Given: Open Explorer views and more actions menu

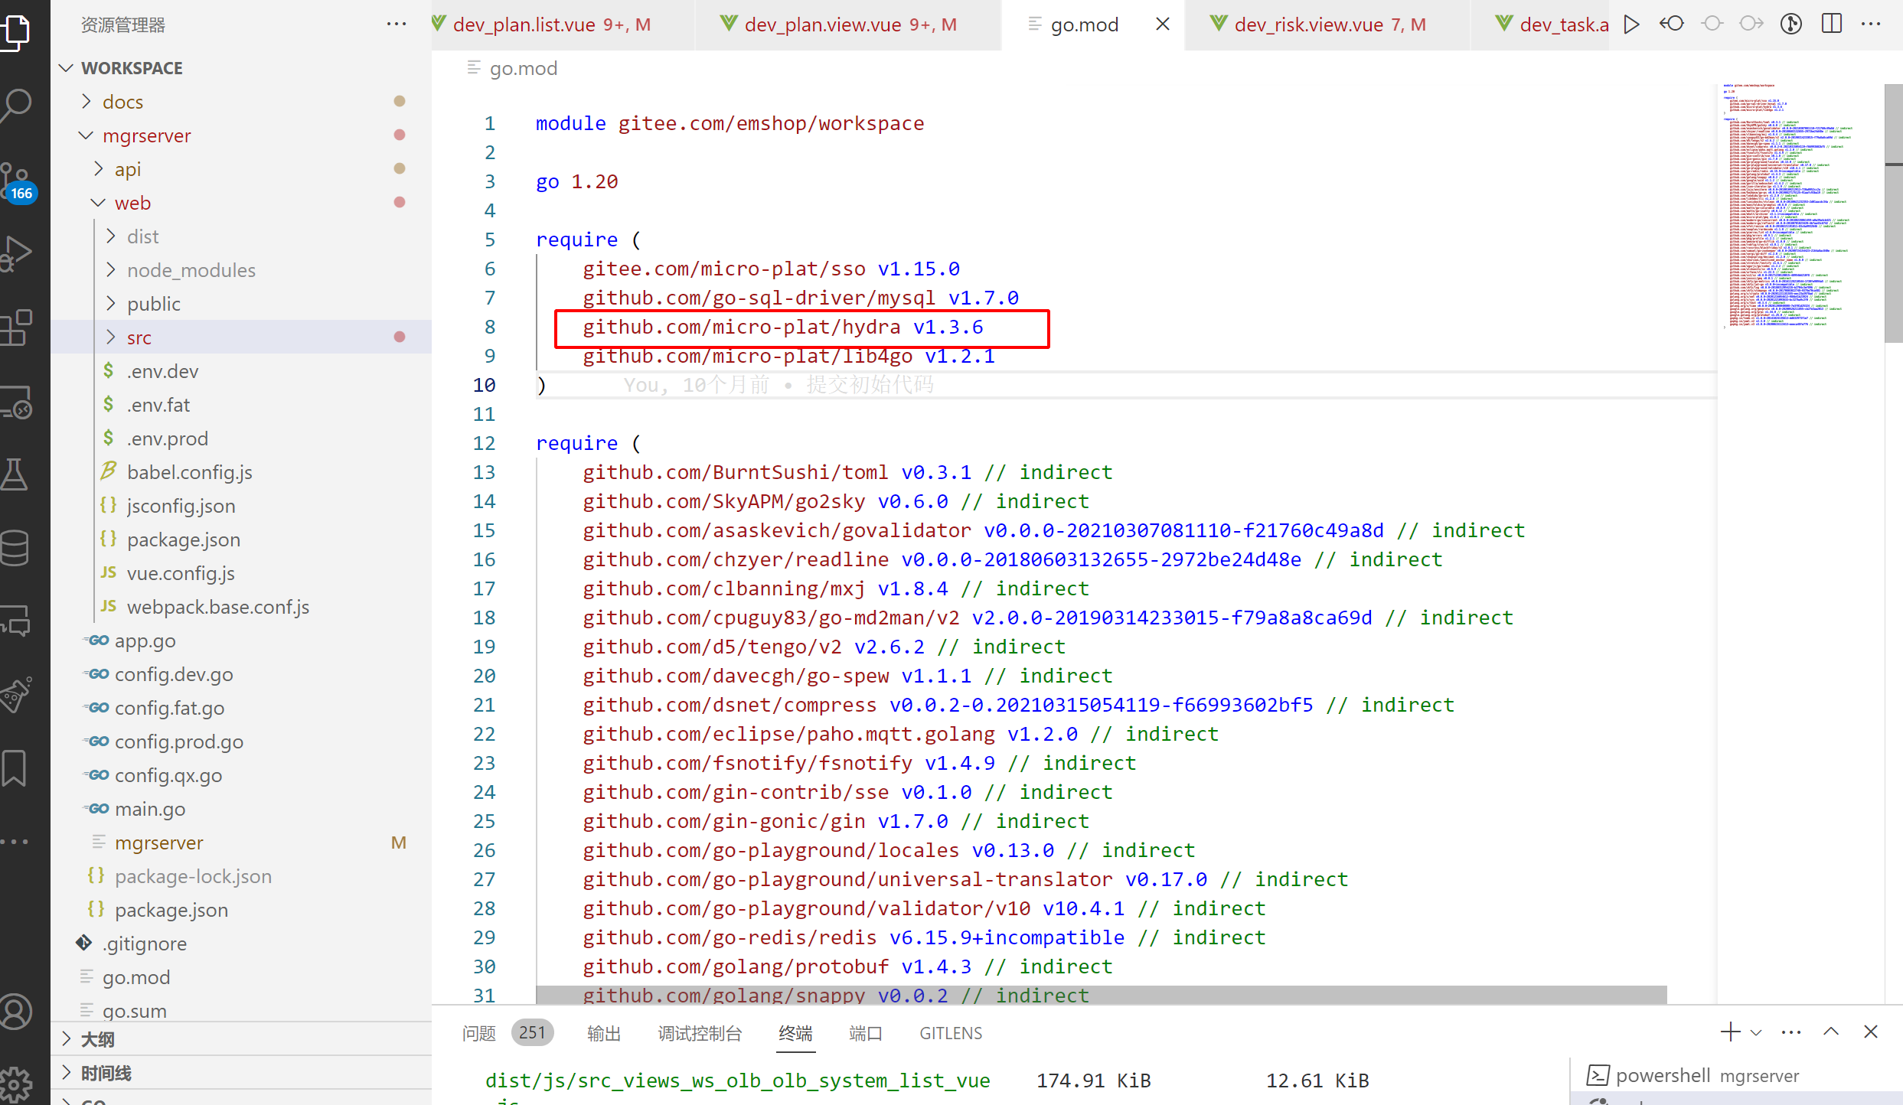Looking at the screenshot, I should click(x=397, y=24).
